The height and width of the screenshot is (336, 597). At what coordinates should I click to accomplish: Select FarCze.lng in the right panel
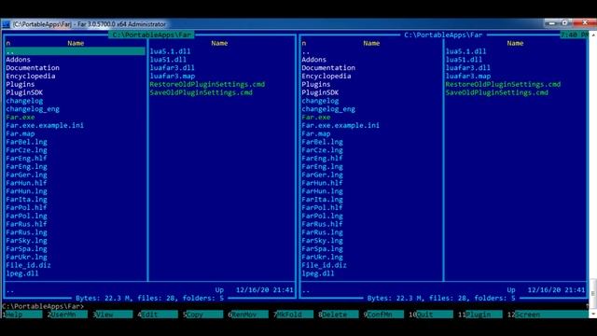322,150
